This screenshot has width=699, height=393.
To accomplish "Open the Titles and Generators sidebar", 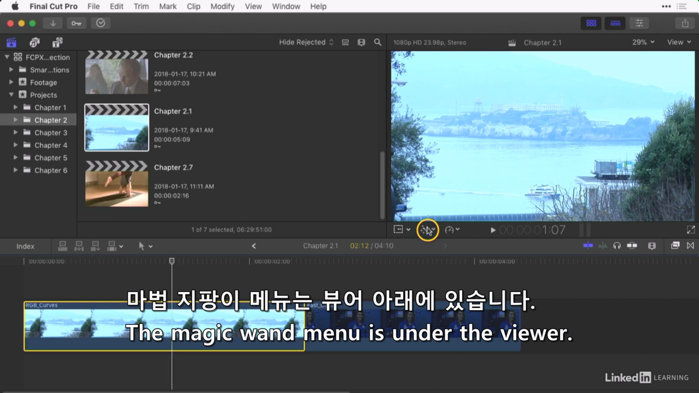I will [x=57, y=42].
